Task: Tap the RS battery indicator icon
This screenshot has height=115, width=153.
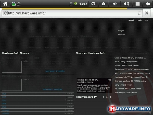Action: tap(14, 4)
